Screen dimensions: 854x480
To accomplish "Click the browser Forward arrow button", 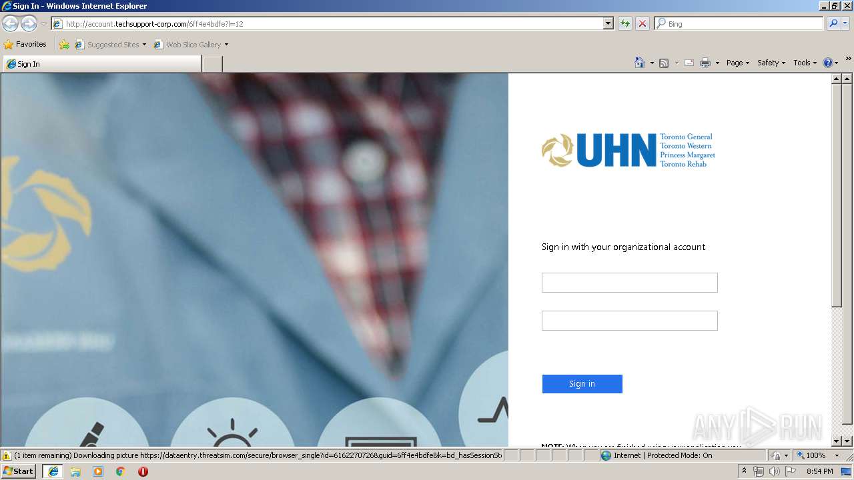I will tap(29, 23).
